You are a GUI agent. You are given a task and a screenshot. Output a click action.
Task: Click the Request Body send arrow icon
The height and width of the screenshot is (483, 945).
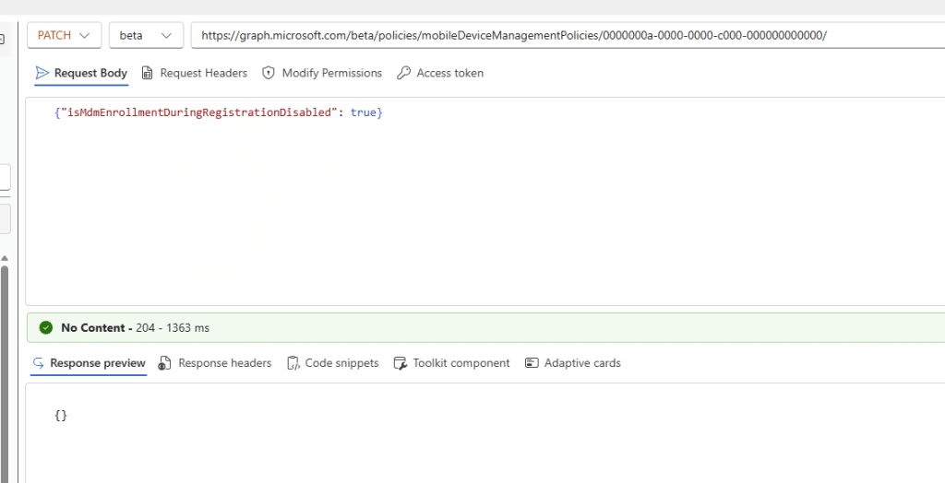coord(42,73)
